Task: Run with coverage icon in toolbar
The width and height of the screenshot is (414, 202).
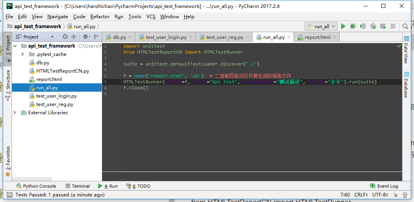Action: (363, 26)
